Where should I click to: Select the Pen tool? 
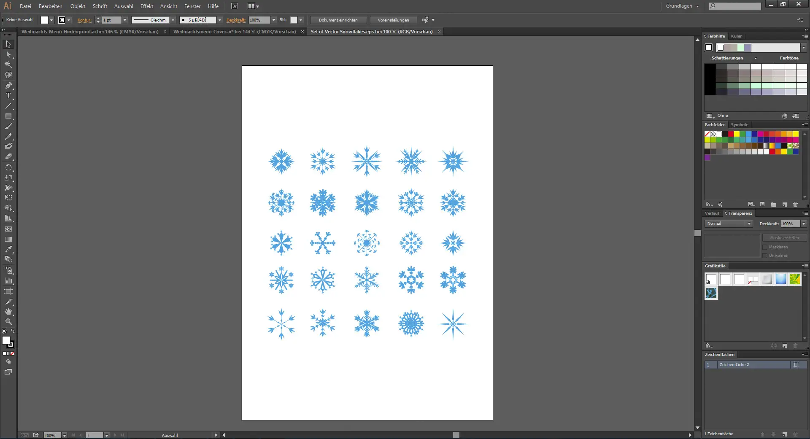point(8,86)
